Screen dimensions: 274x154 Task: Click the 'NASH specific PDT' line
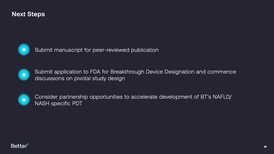59,103
